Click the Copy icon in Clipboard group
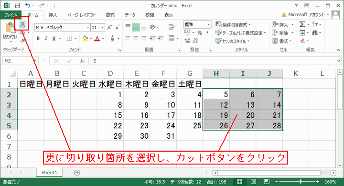The image size is (344, 186). click(x=22, y=33)
